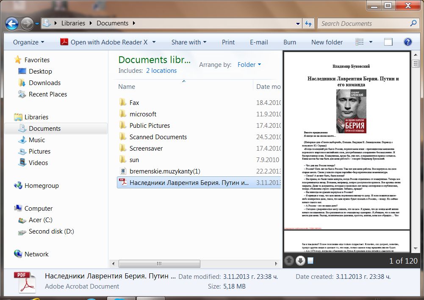The image size is (424, 300).
Task: Expand the address bar history dropdown
Action: coord(298,24)
